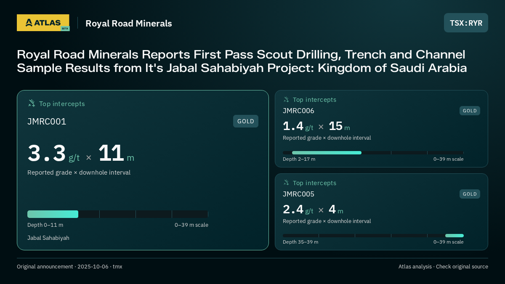Click the JMRC006 depth 2–17 m bar
The width and height of the screenshot is (505, 284).
coord(327,153)
